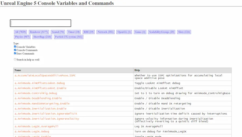Image resolution: width=242 pixels, height=137 pixels.
Task: Click the Unreal Engine 5 Console Variables heading
Action: click(x=57, y=3)
